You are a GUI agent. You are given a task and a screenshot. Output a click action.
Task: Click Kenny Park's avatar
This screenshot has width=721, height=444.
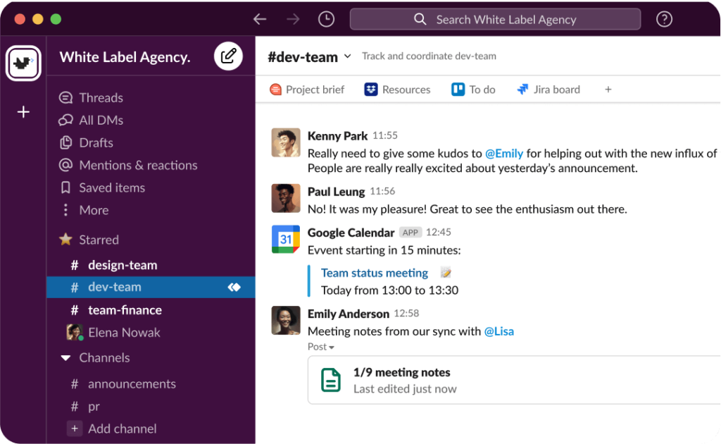pyautogui.click(x=286, y=142)
